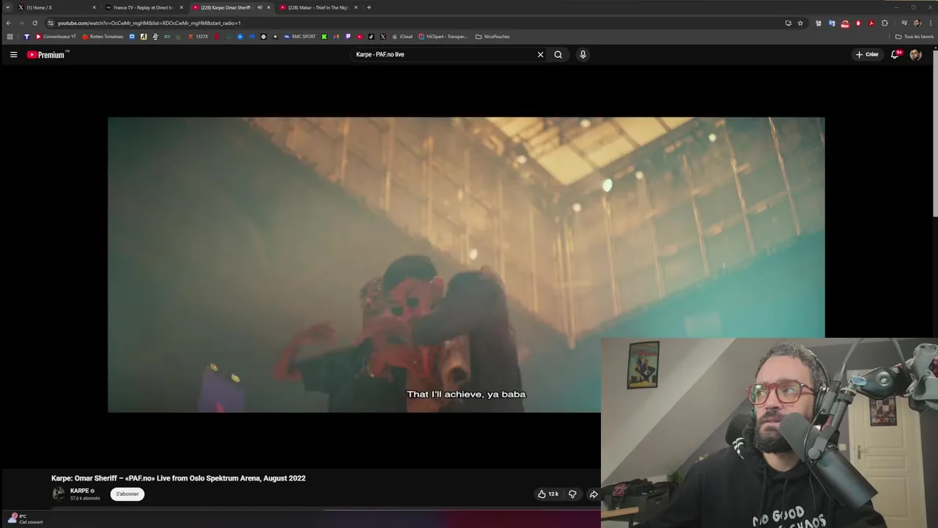The image size is (938, 528).
Task: Subscribe with the S'abonner button
Action: pos(128,494)
